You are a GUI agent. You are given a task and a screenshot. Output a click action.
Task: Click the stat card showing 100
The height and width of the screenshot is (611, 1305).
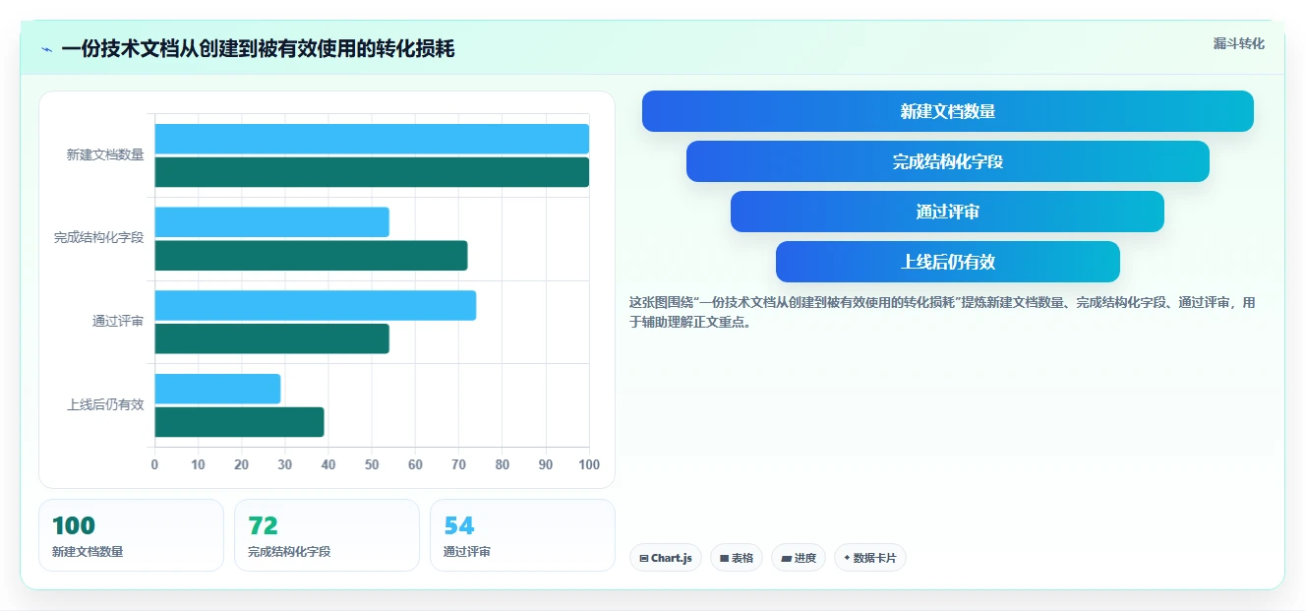(131, 535)
